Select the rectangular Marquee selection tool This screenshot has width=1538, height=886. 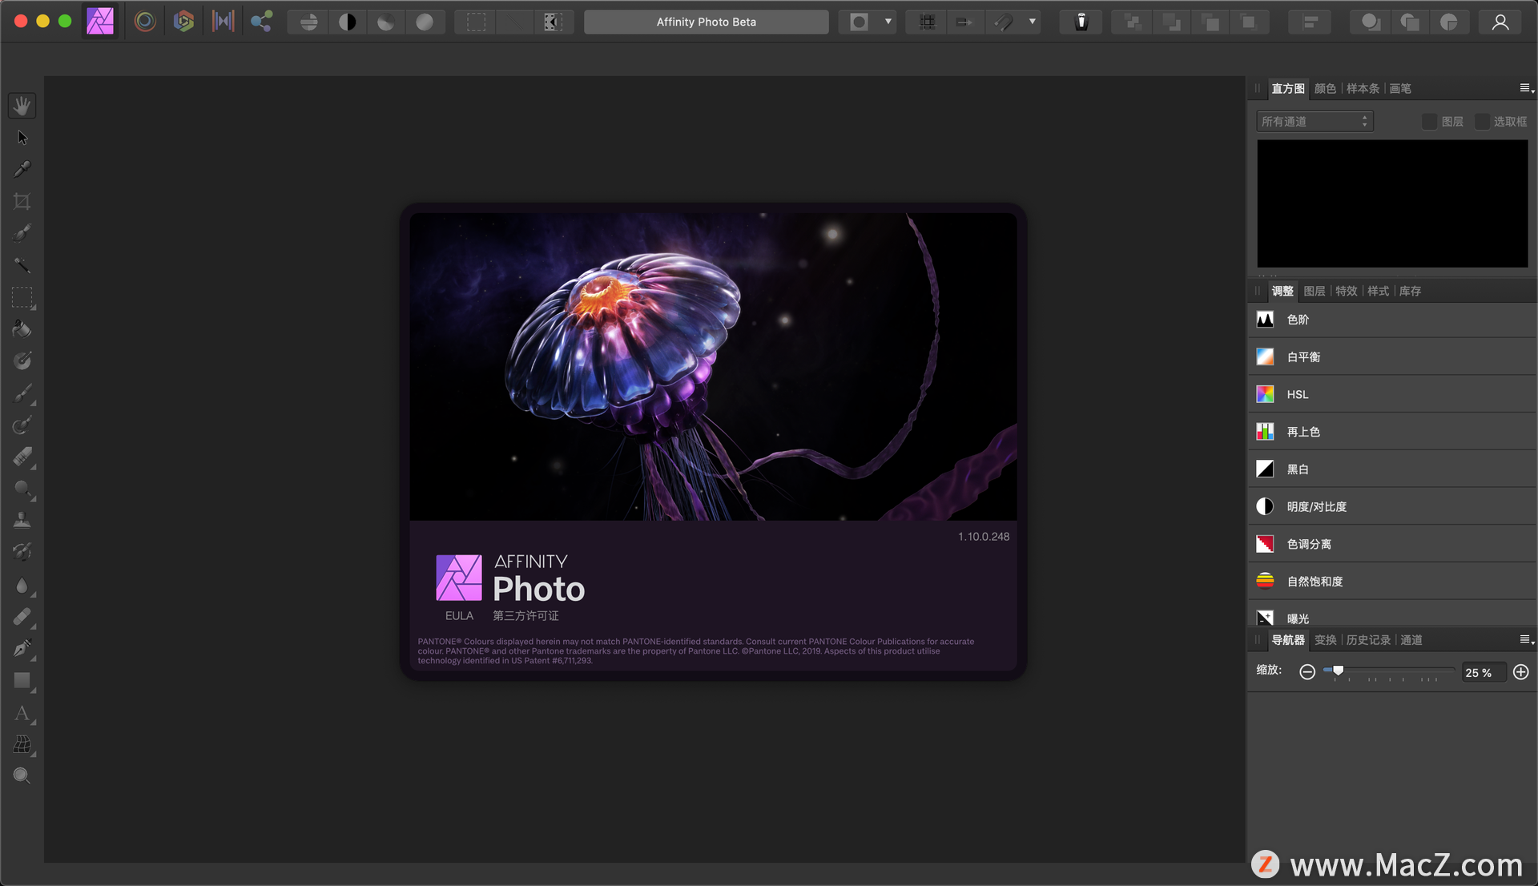pyautogui.click(x=22, y=297)
